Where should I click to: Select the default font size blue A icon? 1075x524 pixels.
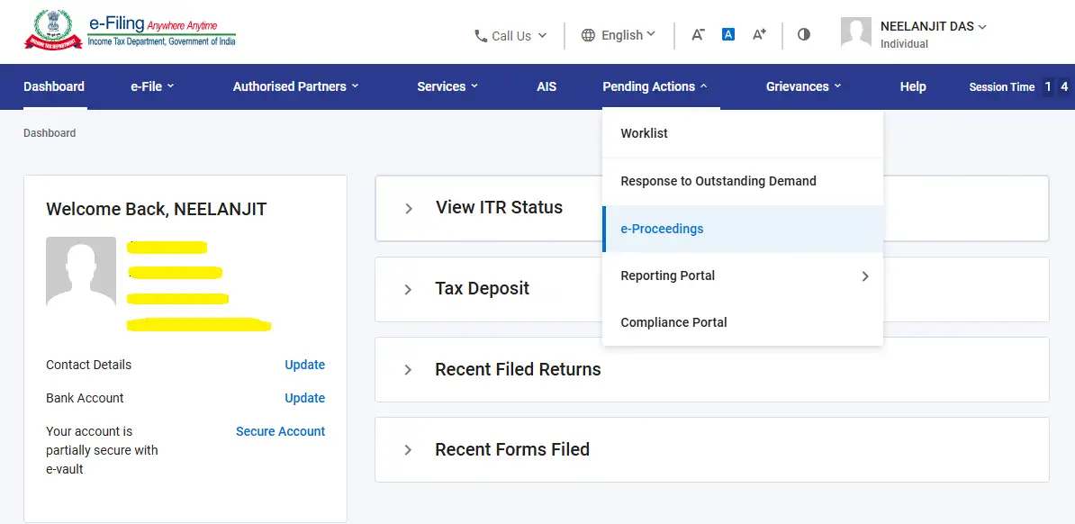pos(727,34)
